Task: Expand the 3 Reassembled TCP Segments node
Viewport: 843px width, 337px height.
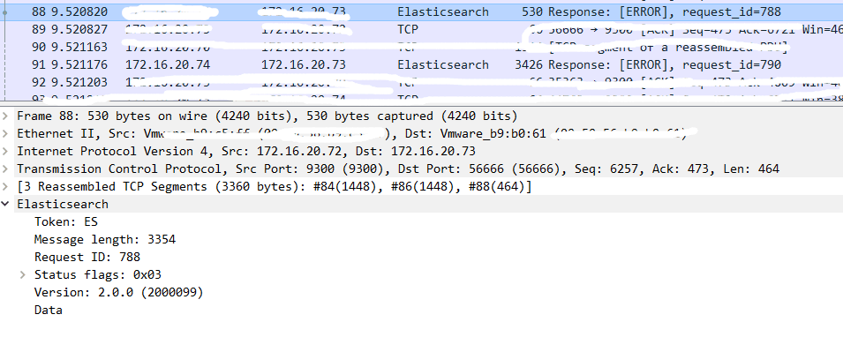Action: 6,186
